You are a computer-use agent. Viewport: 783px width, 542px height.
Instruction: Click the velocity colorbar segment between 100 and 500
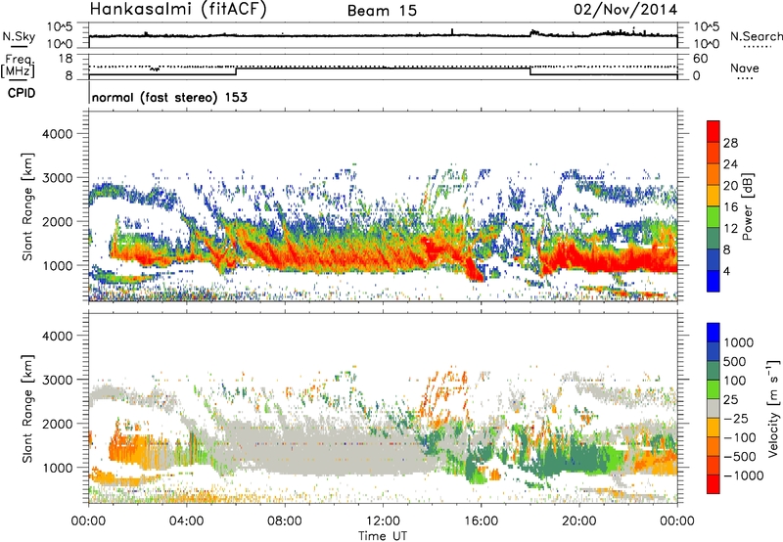(714, 371)
